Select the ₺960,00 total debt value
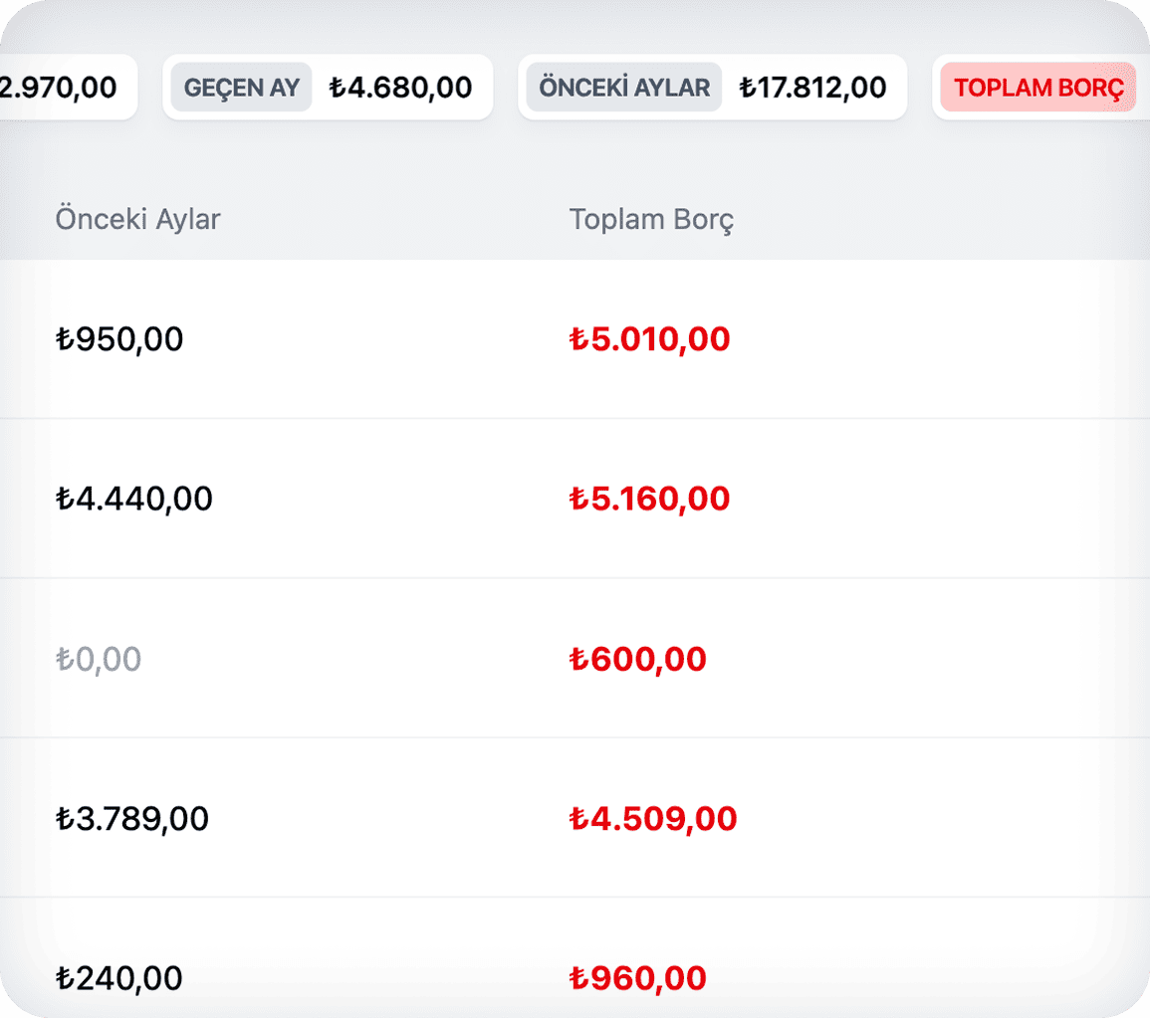Screen dimensions: 1150x1018 (638, 978)
